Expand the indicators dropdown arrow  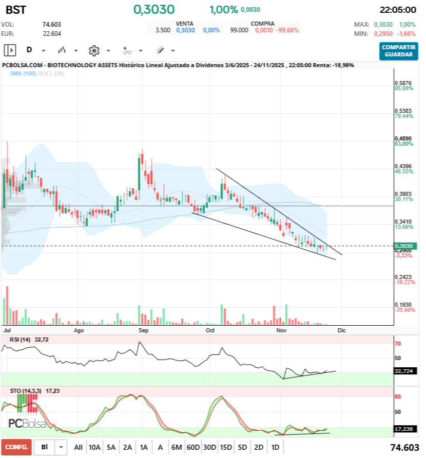click(x=141, y=51)
